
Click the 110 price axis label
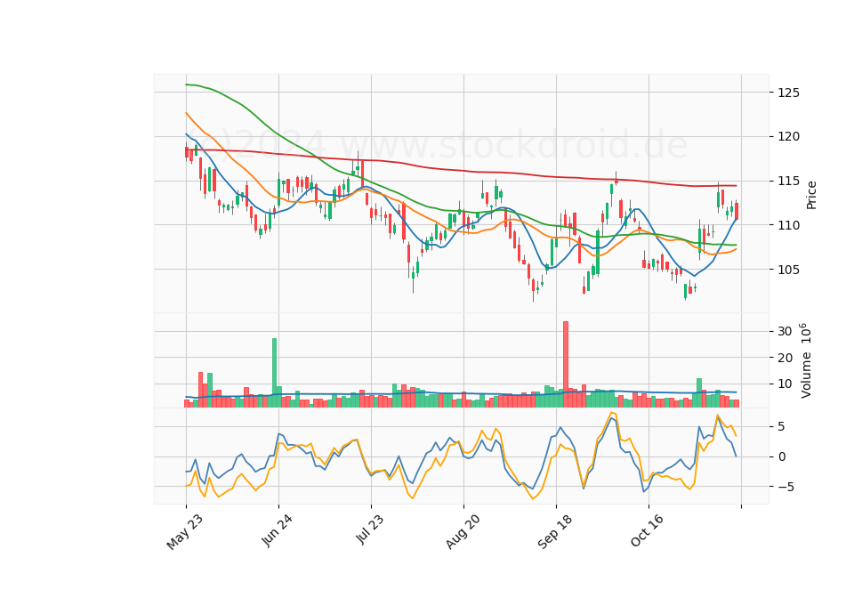point(789,225)
